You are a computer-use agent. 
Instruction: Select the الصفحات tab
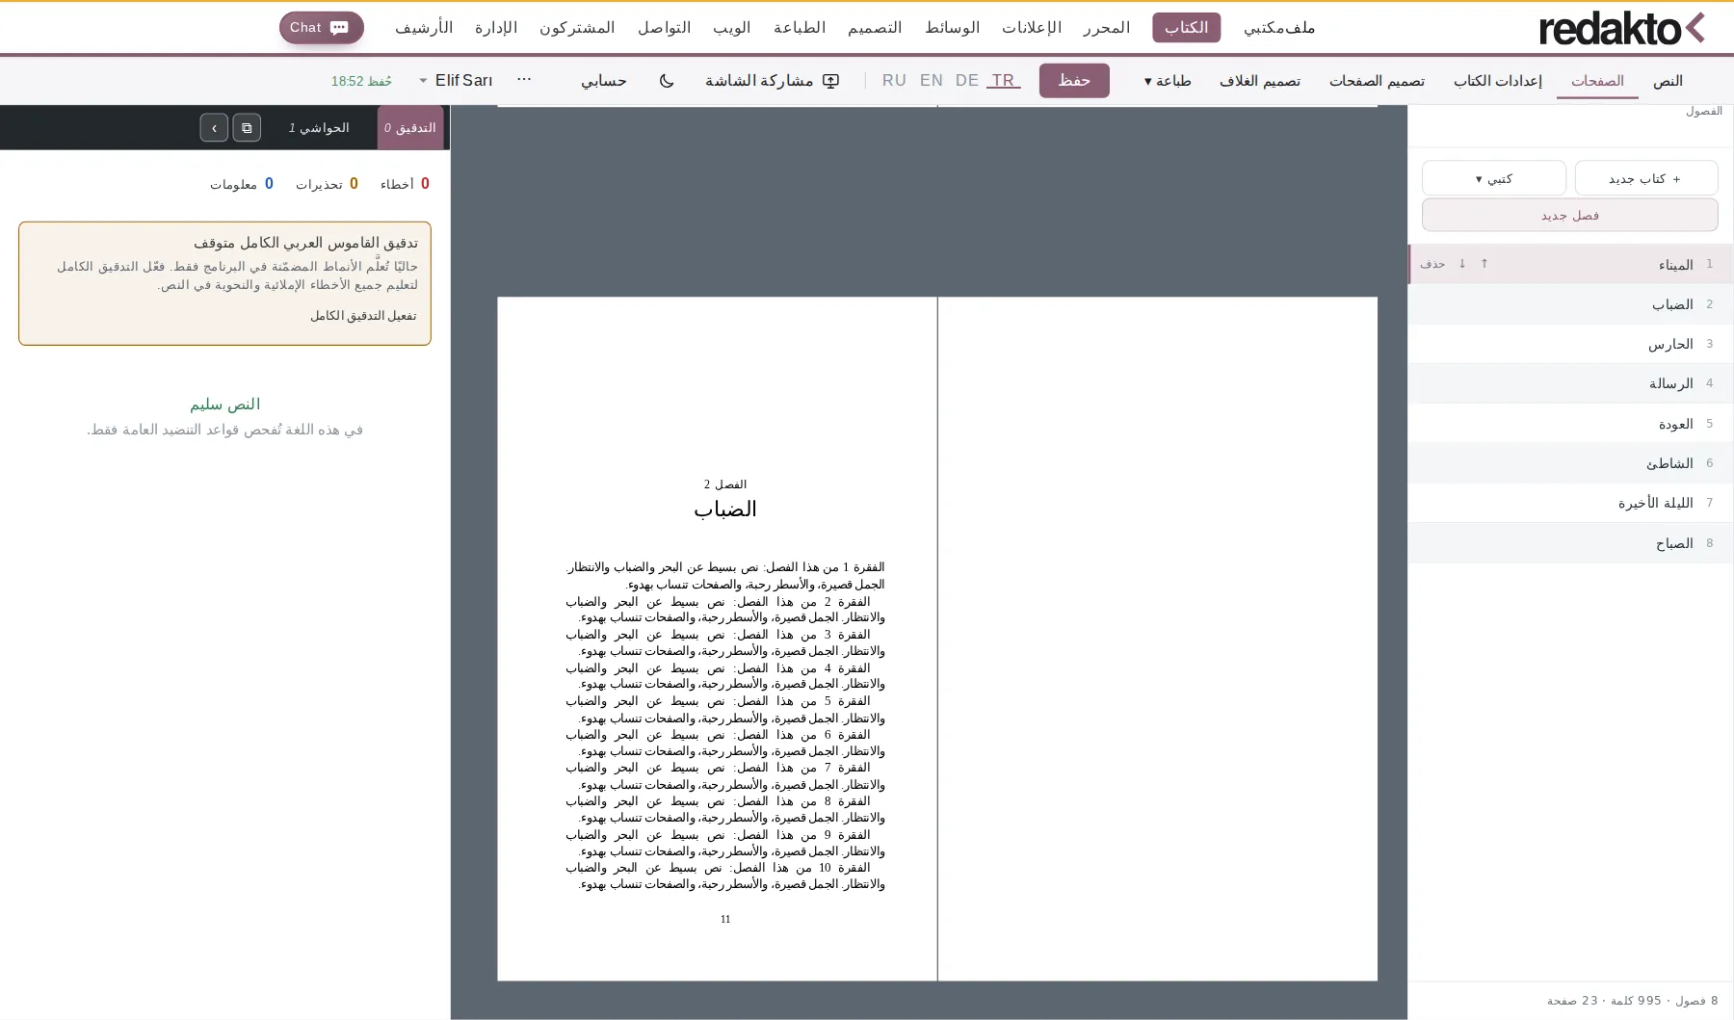(1597, 81)
